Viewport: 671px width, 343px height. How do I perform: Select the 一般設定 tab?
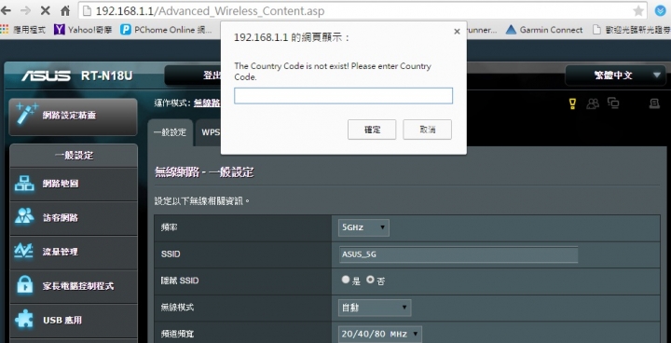[170, 132]
